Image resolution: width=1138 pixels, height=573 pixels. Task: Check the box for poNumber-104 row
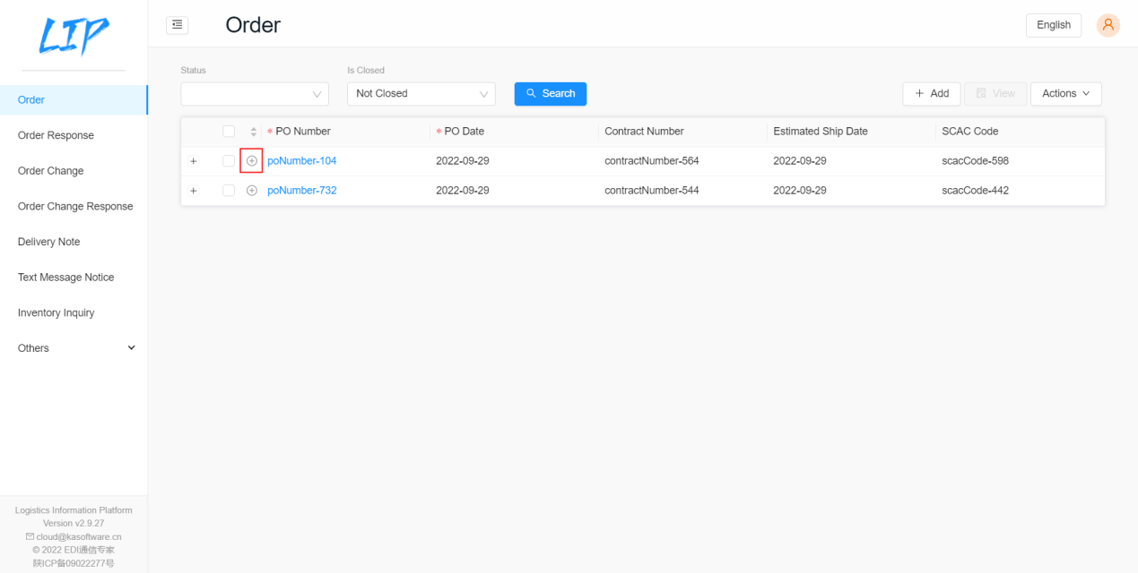click(x=229, y=161)
